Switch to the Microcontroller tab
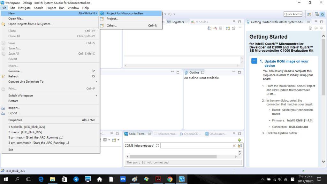327x184 pixels. pos(166,134)
